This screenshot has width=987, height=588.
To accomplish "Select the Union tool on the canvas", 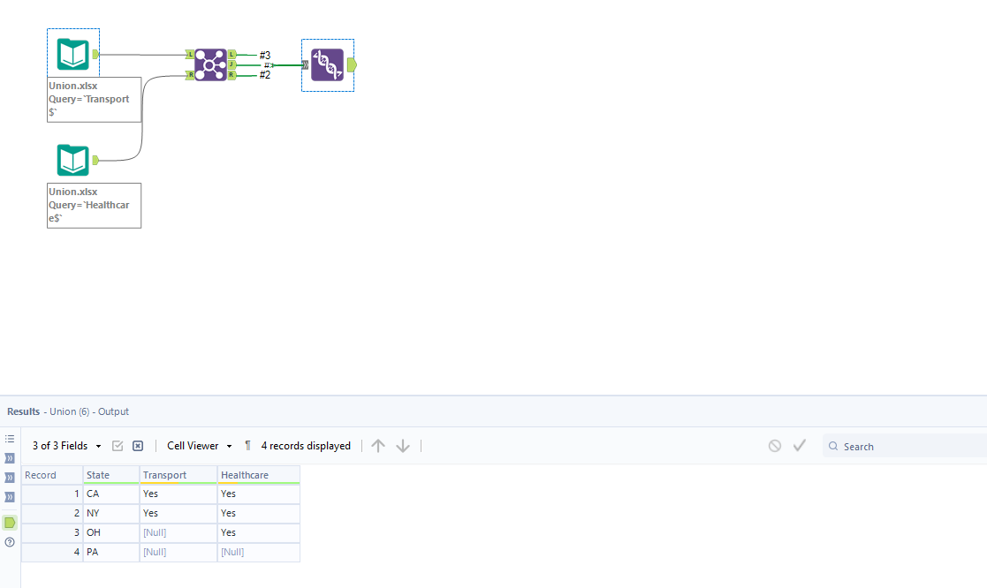I will pyautogui.click(x=327, y=64).
